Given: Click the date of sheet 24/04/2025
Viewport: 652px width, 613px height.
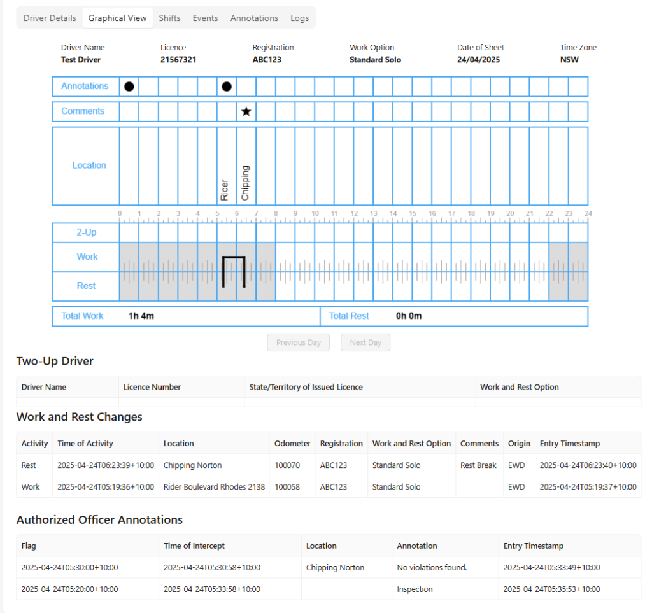Looking at the screenshot, I should coord(478,59).
